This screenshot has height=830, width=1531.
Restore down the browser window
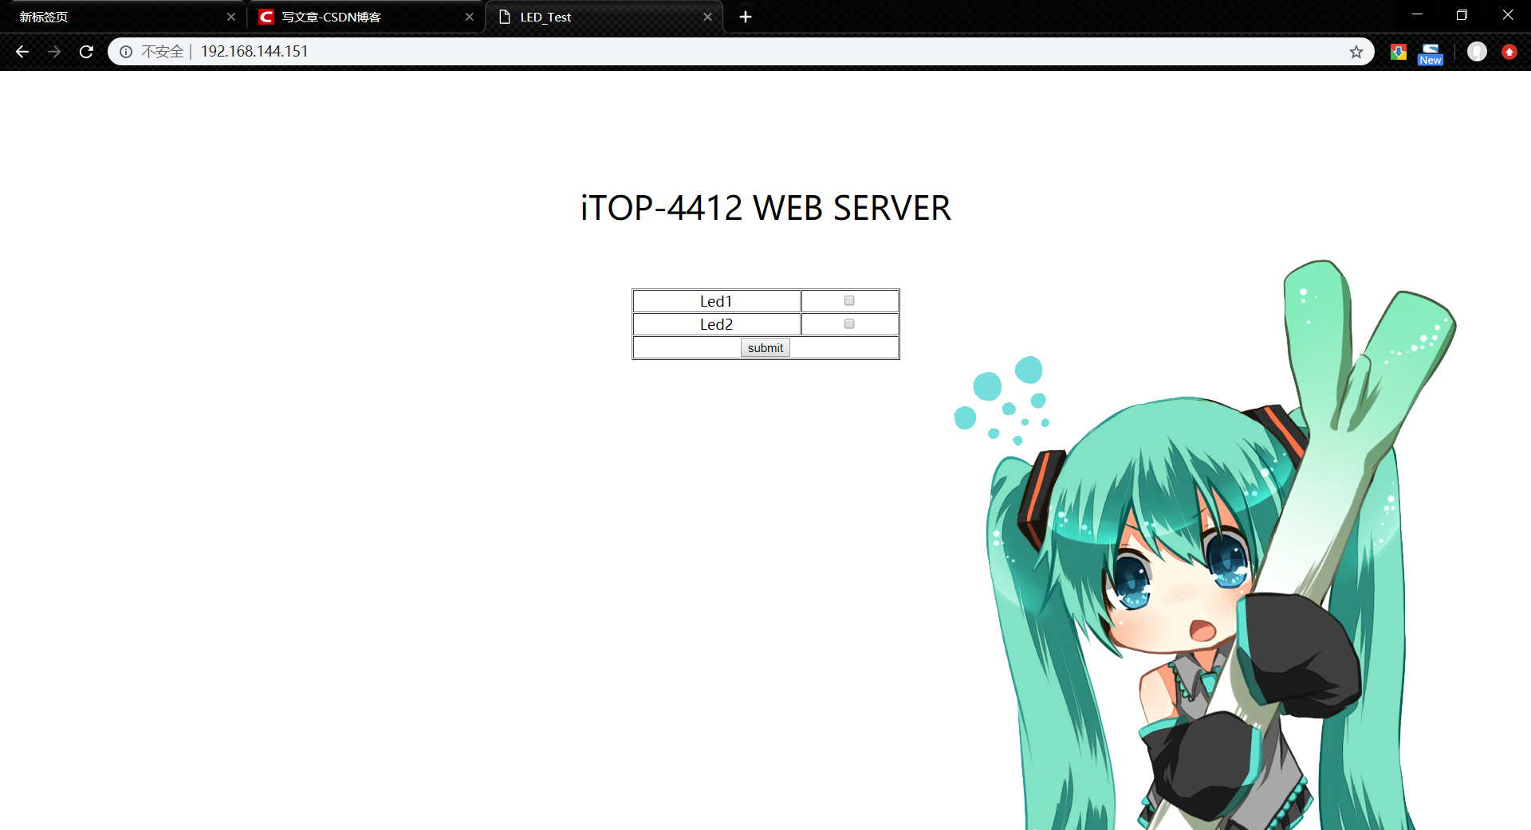click(1462, 15)
